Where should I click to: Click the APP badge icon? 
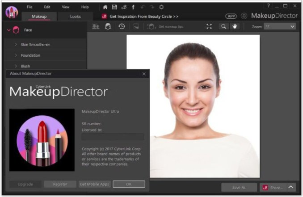click(231, 16)
